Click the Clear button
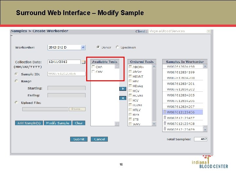This screenshot has height=177, width=236. coord(79,123)
